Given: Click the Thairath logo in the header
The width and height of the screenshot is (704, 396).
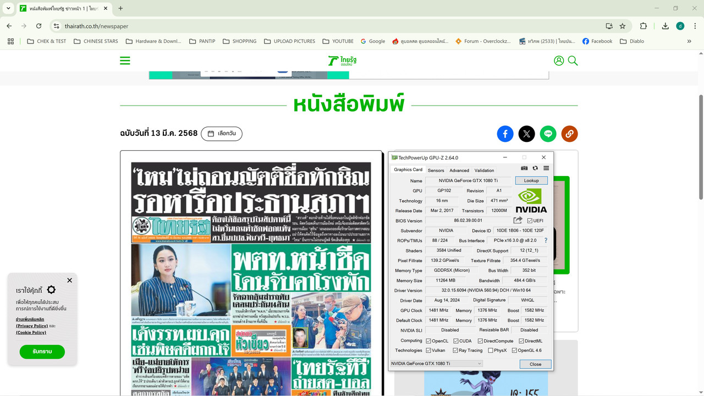Looking at the screenshot, I should pyautogui.click(x=342, y=61).
